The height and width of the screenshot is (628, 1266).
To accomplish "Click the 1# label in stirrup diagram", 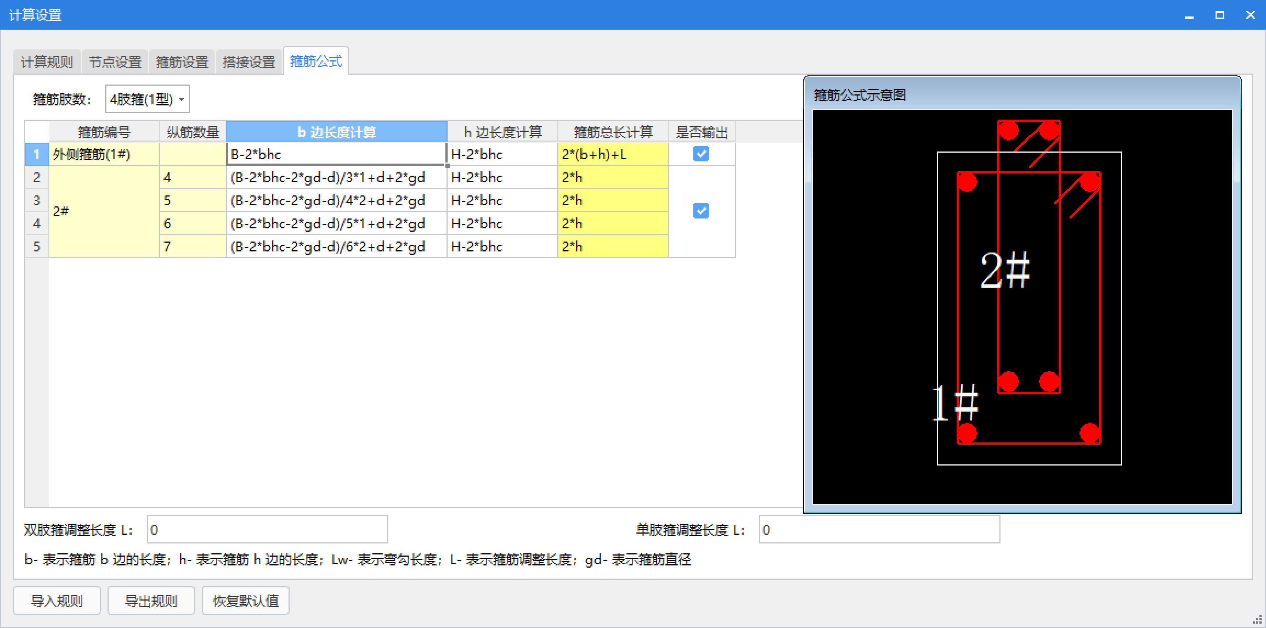I will click(x=955, y=403).
